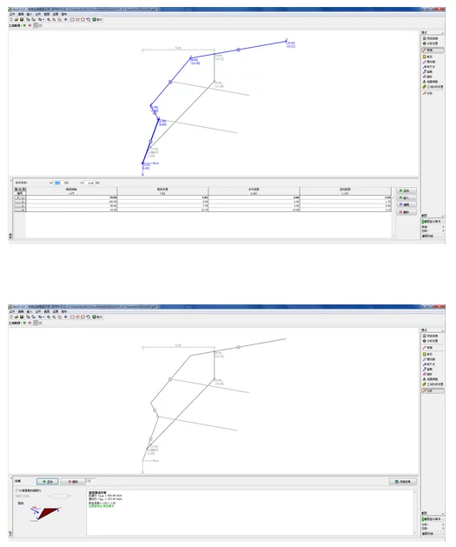
Task: Select Stage settings mode in upper side panel
Action: tap(433, 86)
